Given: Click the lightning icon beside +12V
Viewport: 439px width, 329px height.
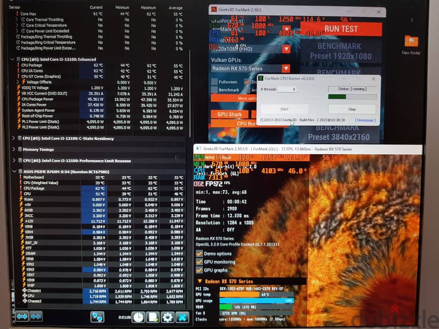Looking at the screenshot, I should point(21,221).
